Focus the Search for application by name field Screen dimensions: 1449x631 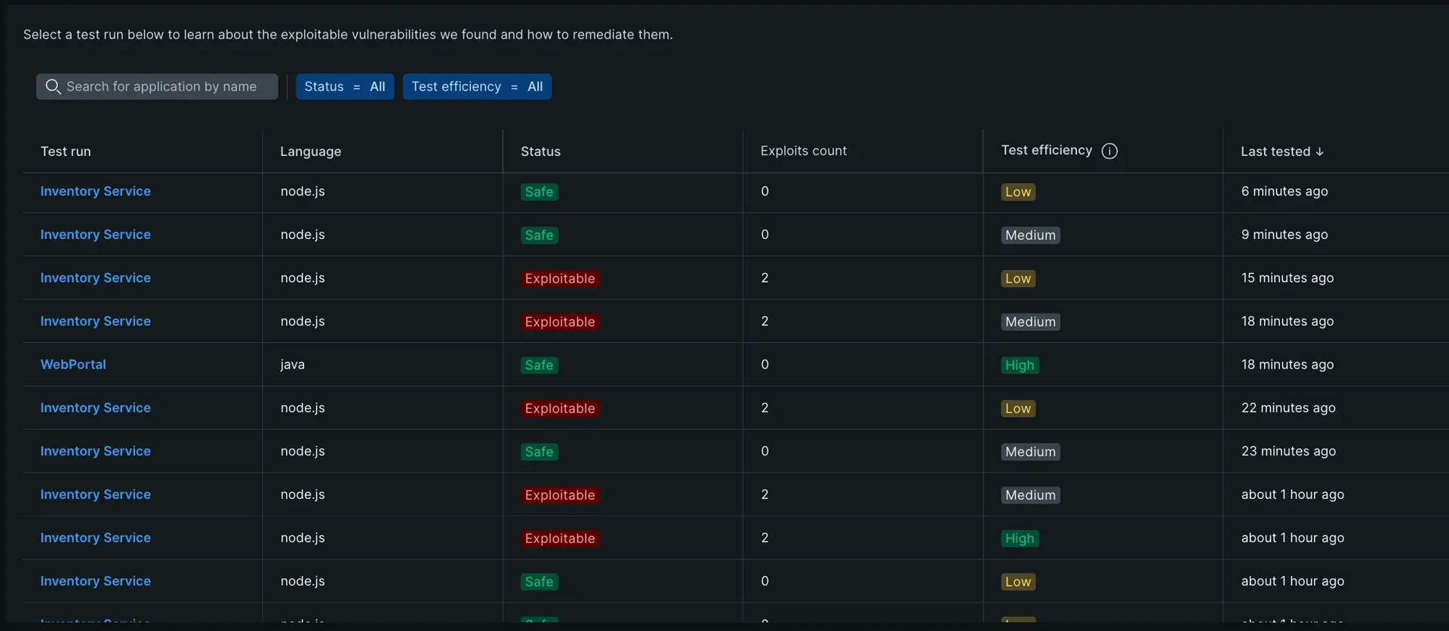click(x=157, y=87)
